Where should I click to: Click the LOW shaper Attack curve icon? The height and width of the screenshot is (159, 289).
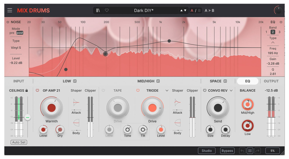[x=76, y=102]
